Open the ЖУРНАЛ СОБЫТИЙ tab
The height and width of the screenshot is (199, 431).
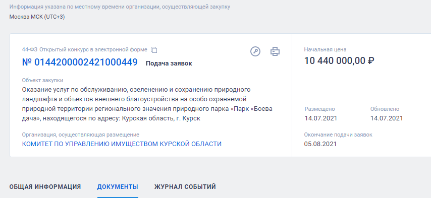pos(185,187)
